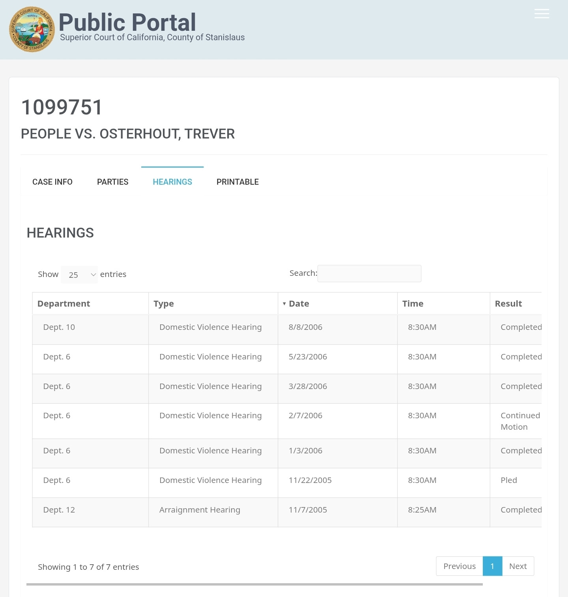Open the Printable tab
This screenshot has width=568, height=597.
coord(237,182)
